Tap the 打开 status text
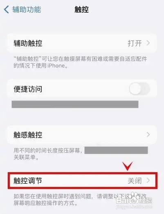The image size is (164, 214). [x=135, y=43]
